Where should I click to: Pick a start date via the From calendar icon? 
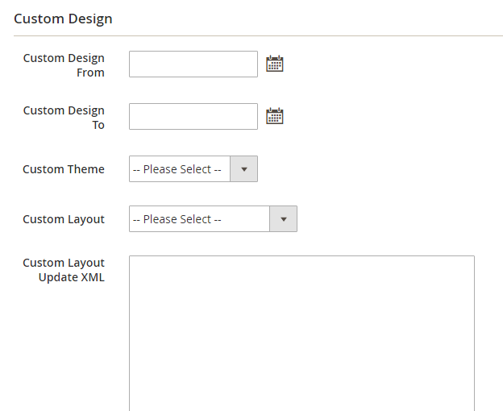275,64
